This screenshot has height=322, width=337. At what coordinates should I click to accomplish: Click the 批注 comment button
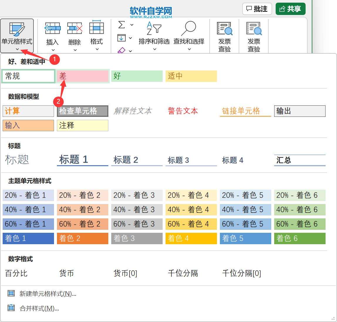[x=257, y=9]
